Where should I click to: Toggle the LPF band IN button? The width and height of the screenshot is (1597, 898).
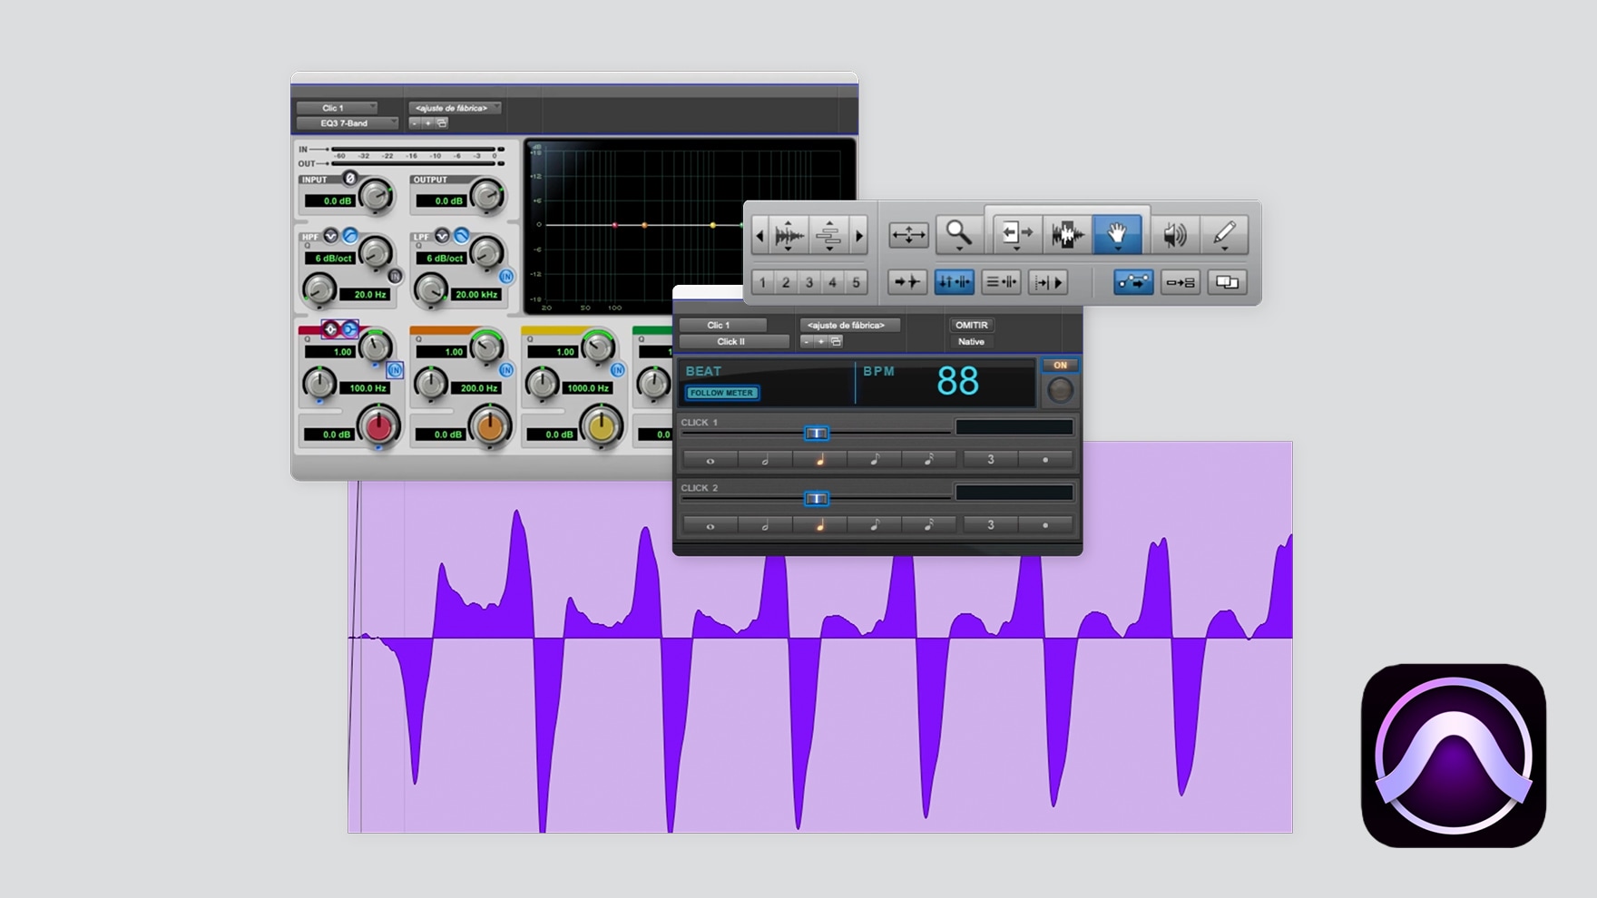click(x=506, y=276)
